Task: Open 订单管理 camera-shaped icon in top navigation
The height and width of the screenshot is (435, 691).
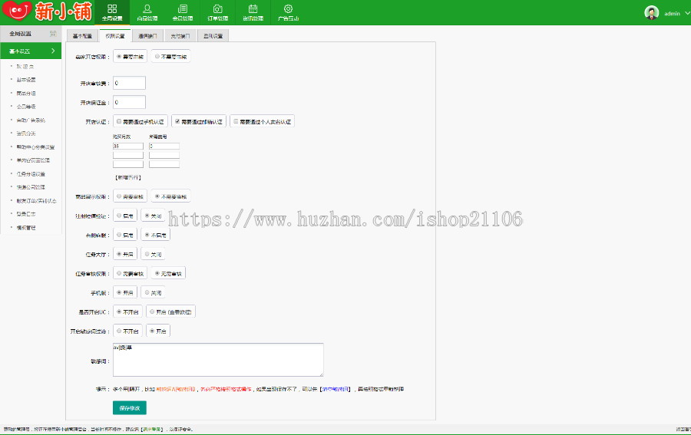Action: 218,8
